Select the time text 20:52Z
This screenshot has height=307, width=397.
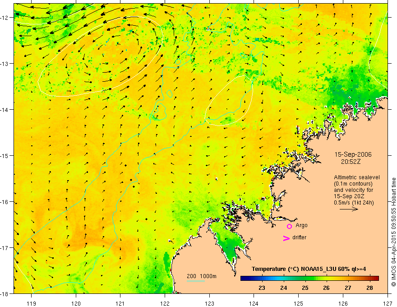[351, 161]
